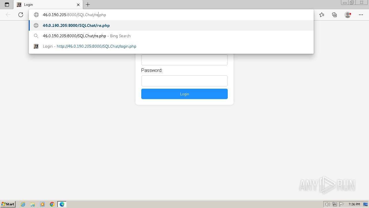
Task: Open the Favorites star icon
Action: [x=322, y=15]
